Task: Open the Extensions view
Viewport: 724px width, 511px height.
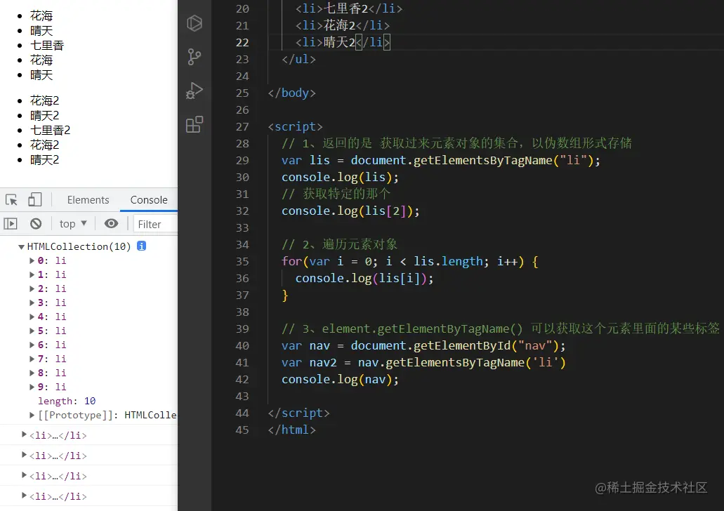Action: (195, 124)
